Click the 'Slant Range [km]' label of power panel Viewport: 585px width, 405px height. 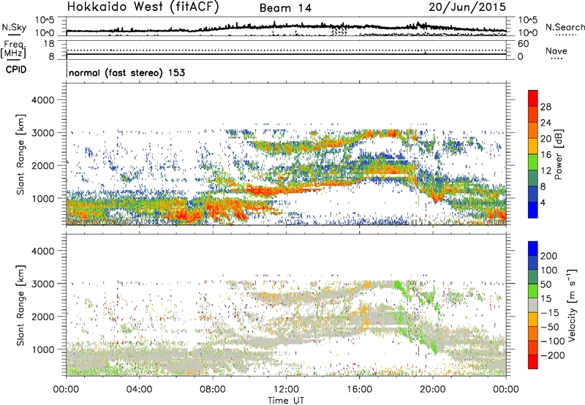[x=20, y=154]
